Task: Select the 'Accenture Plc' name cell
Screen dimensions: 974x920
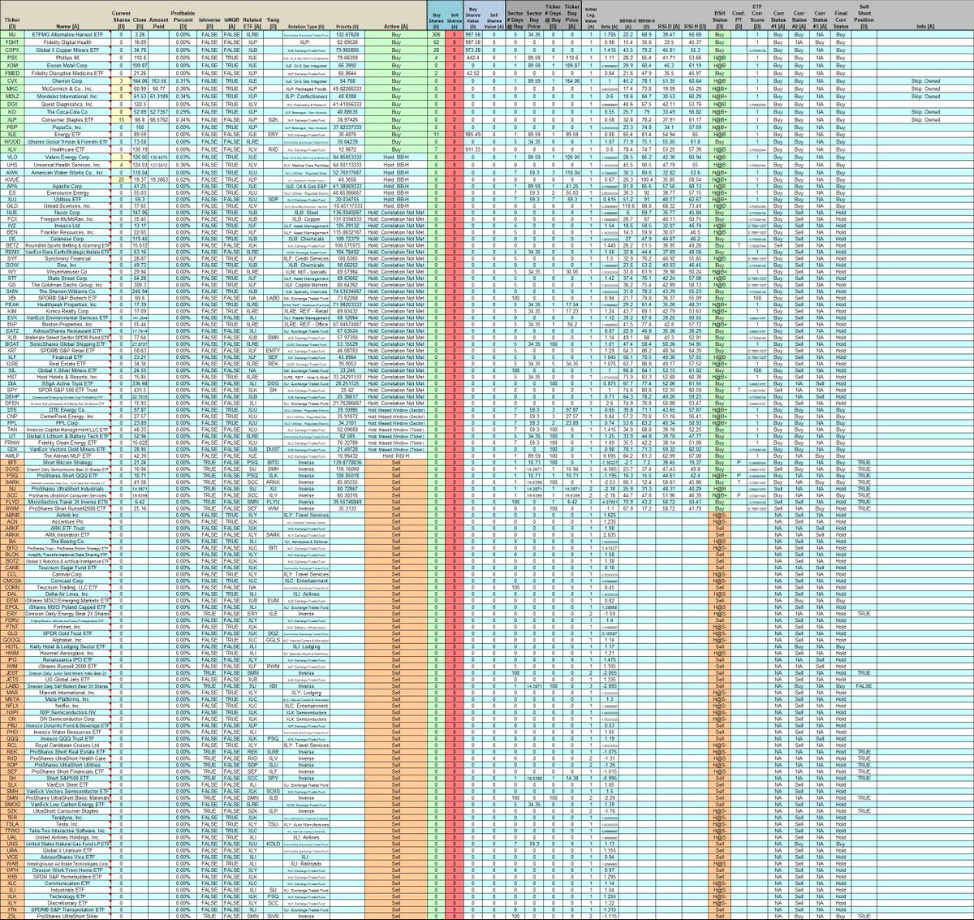Action: (68, 522)
